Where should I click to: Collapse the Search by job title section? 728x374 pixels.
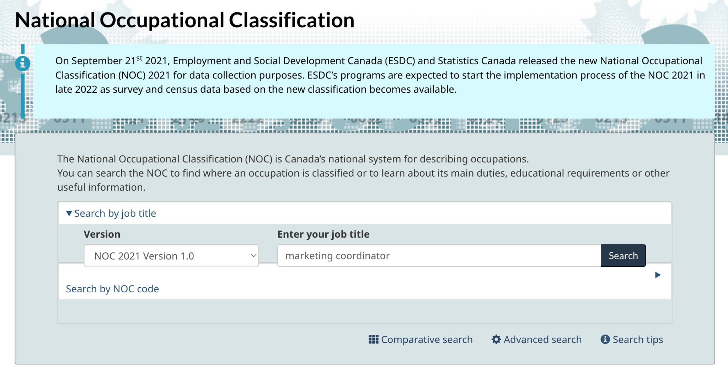[114, 213]
